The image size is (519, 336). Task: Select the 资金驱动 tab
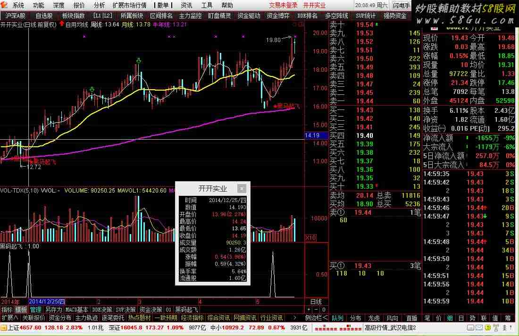(x=249, y=16)
